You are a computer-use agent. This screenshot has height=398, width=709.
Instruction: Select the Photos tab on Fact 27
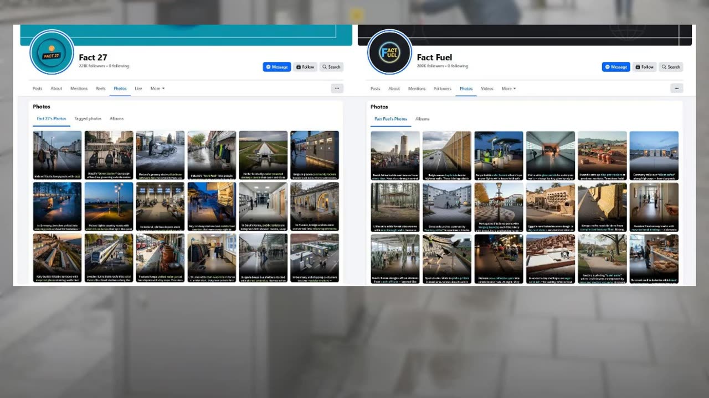click(120, 88)
